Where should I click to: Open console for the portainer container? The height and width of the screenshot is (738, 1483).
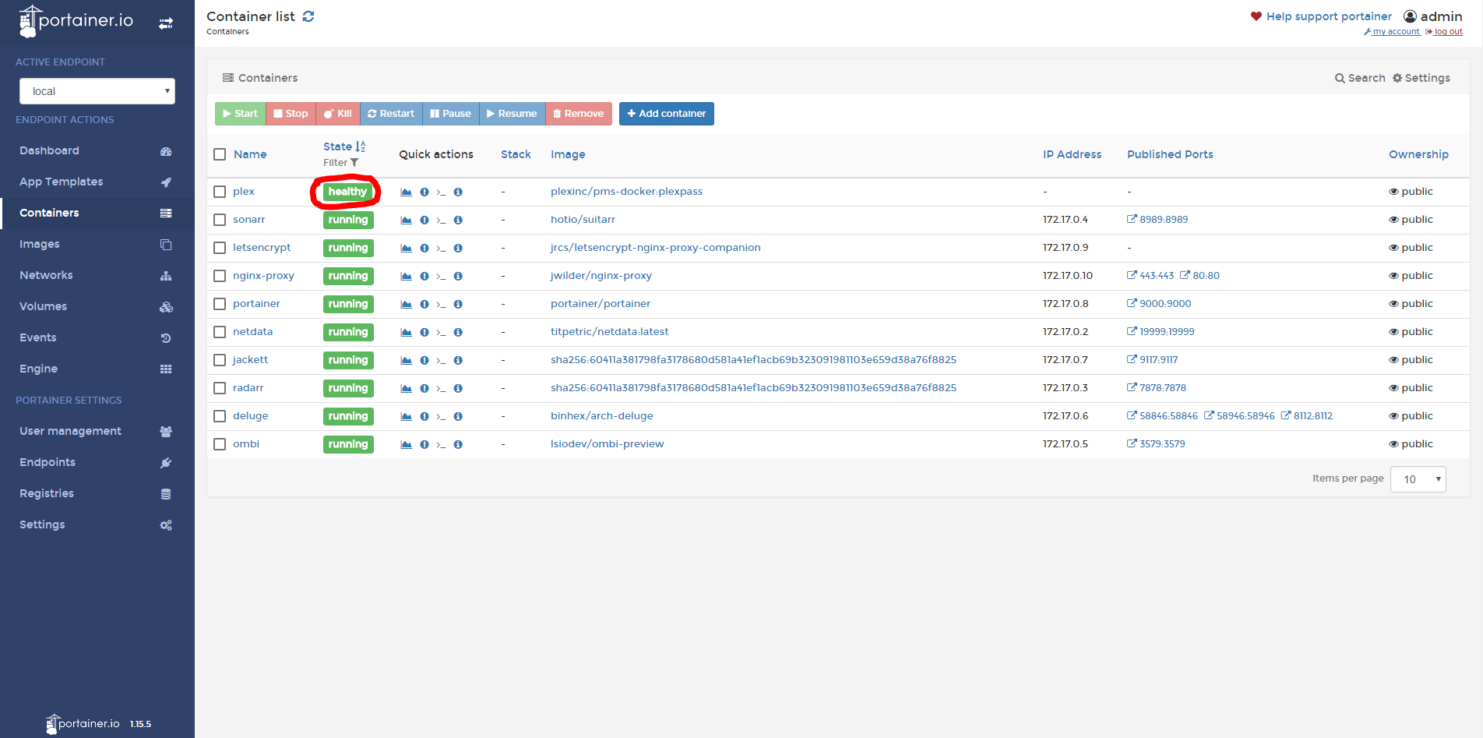(441, 304)
